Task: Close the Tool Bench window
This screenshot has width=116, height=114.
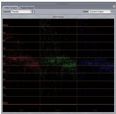Action: pyautogui.click(x=3, y=4)
